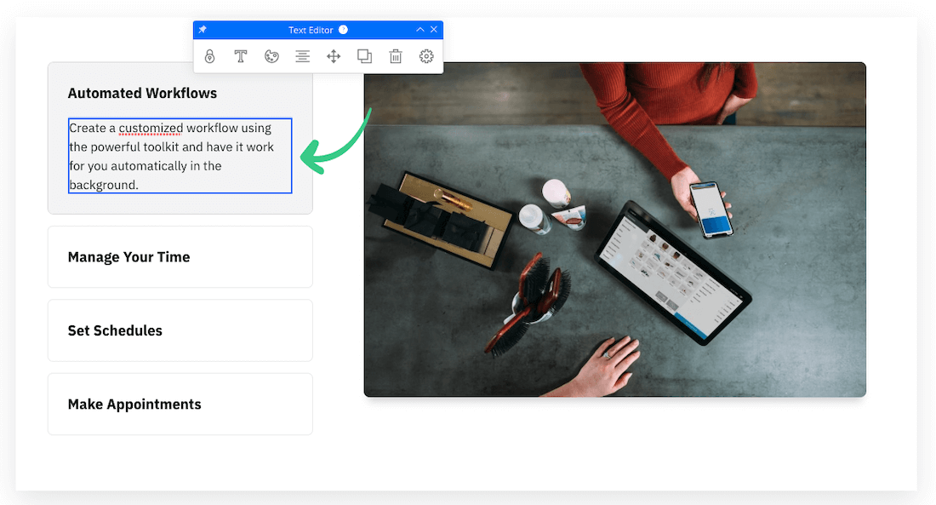Open the Make Appointments tab
The image size is (936, 505).
pos(180,404)
